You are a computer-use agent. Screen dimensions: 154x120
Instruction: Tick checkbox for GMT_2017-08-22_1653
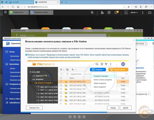(x=61, y=96)
